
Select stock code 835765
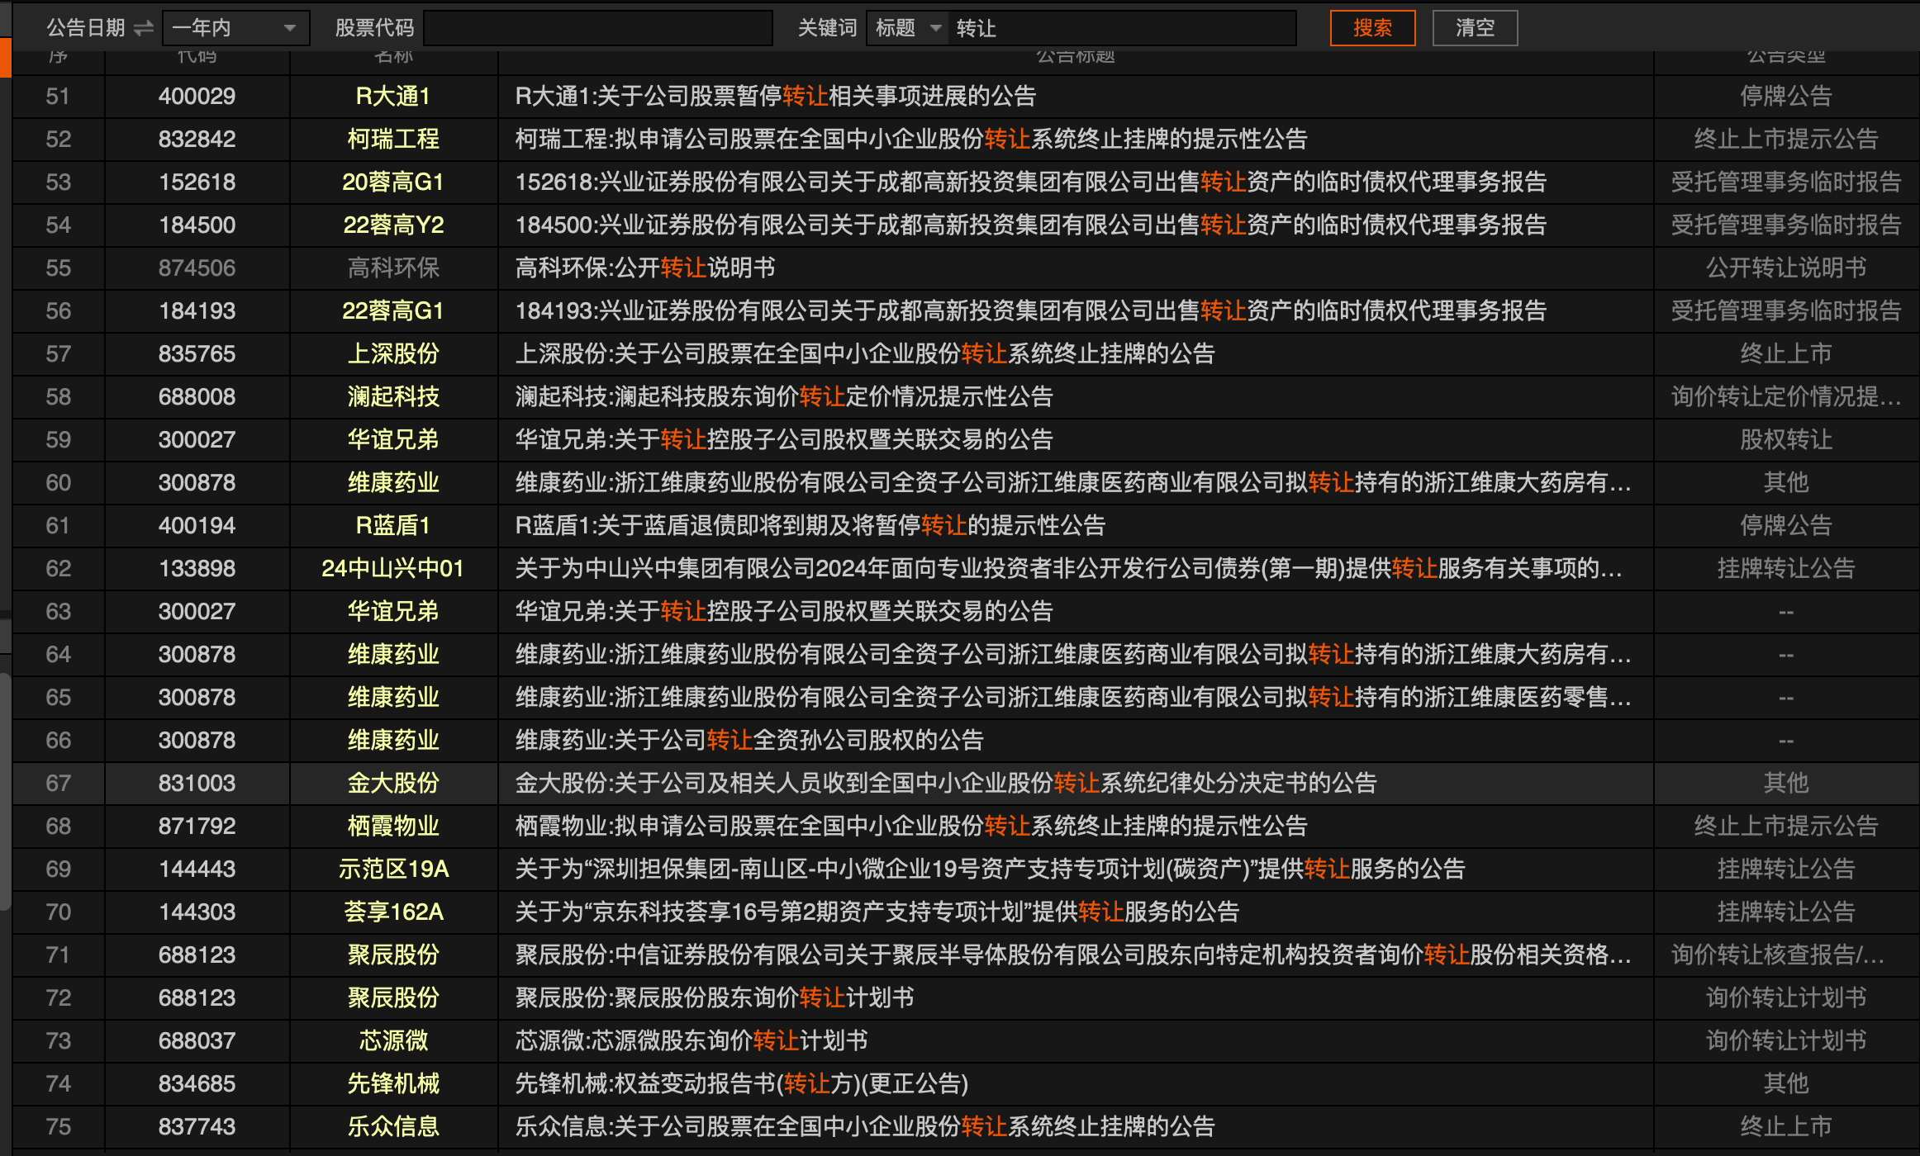point(197,353)
